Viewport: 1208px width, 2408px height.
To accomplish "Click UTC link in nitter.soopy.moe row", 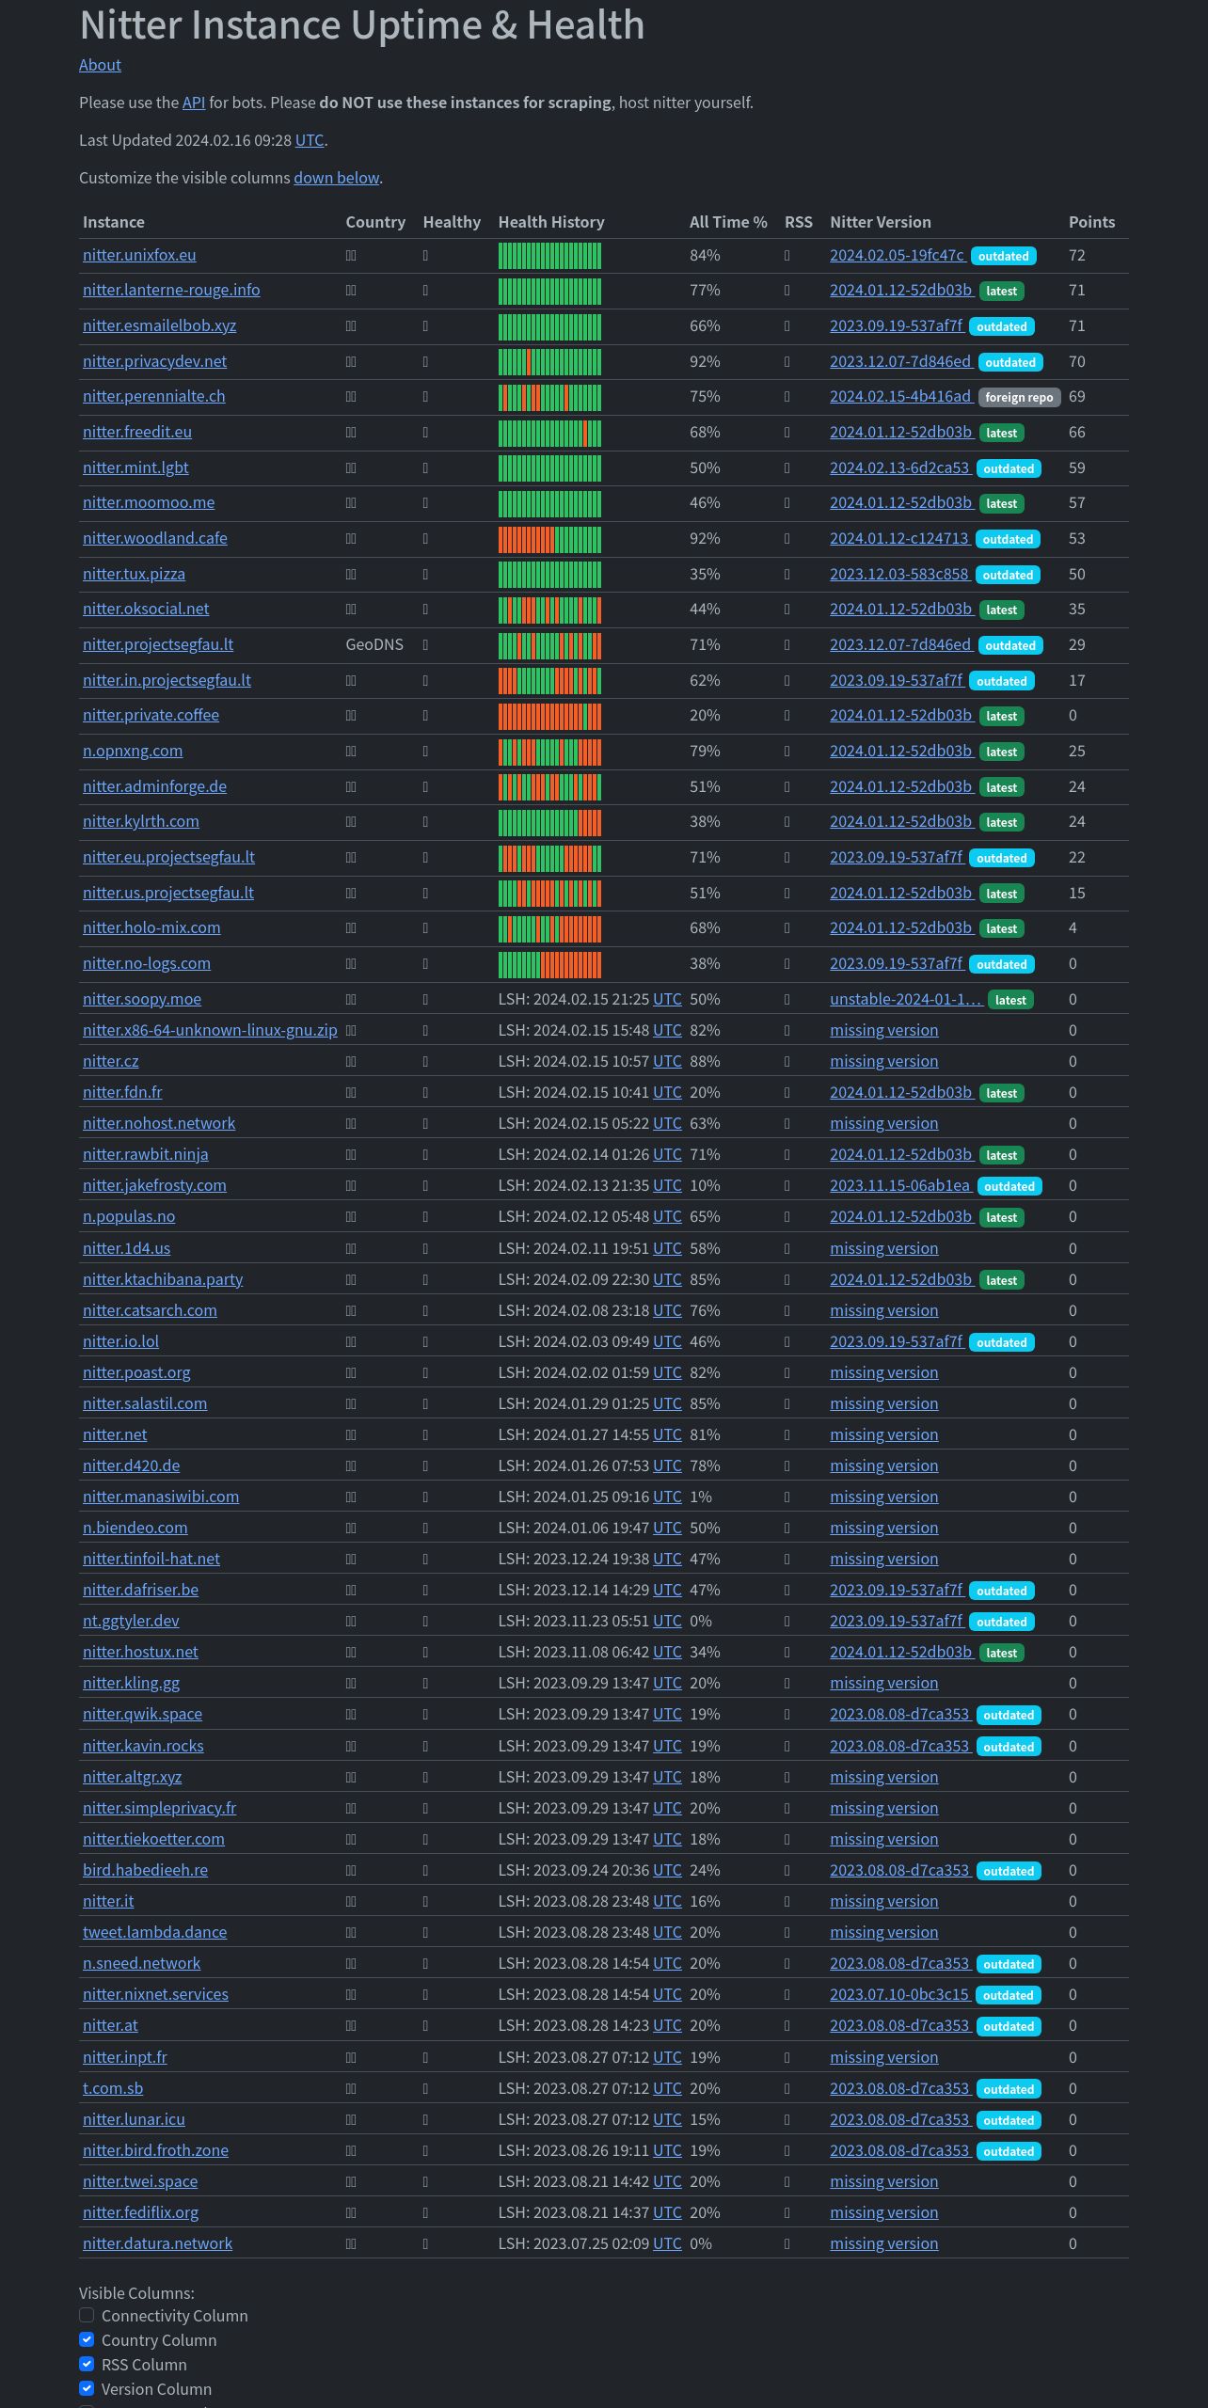I will click(x=667, y=999).
